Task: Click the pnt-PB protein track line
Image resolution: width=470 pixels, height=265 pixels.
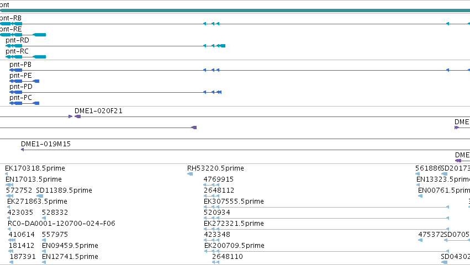Action: pyautogui.click(x=240, y=70)
